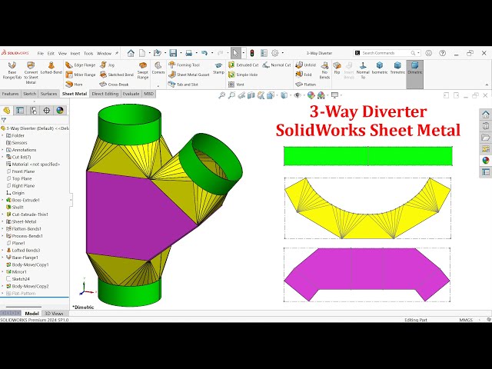Open the Help question mark icon
Image resolution: width=492 pixels, height=369 pixels.
pos(443,53)
